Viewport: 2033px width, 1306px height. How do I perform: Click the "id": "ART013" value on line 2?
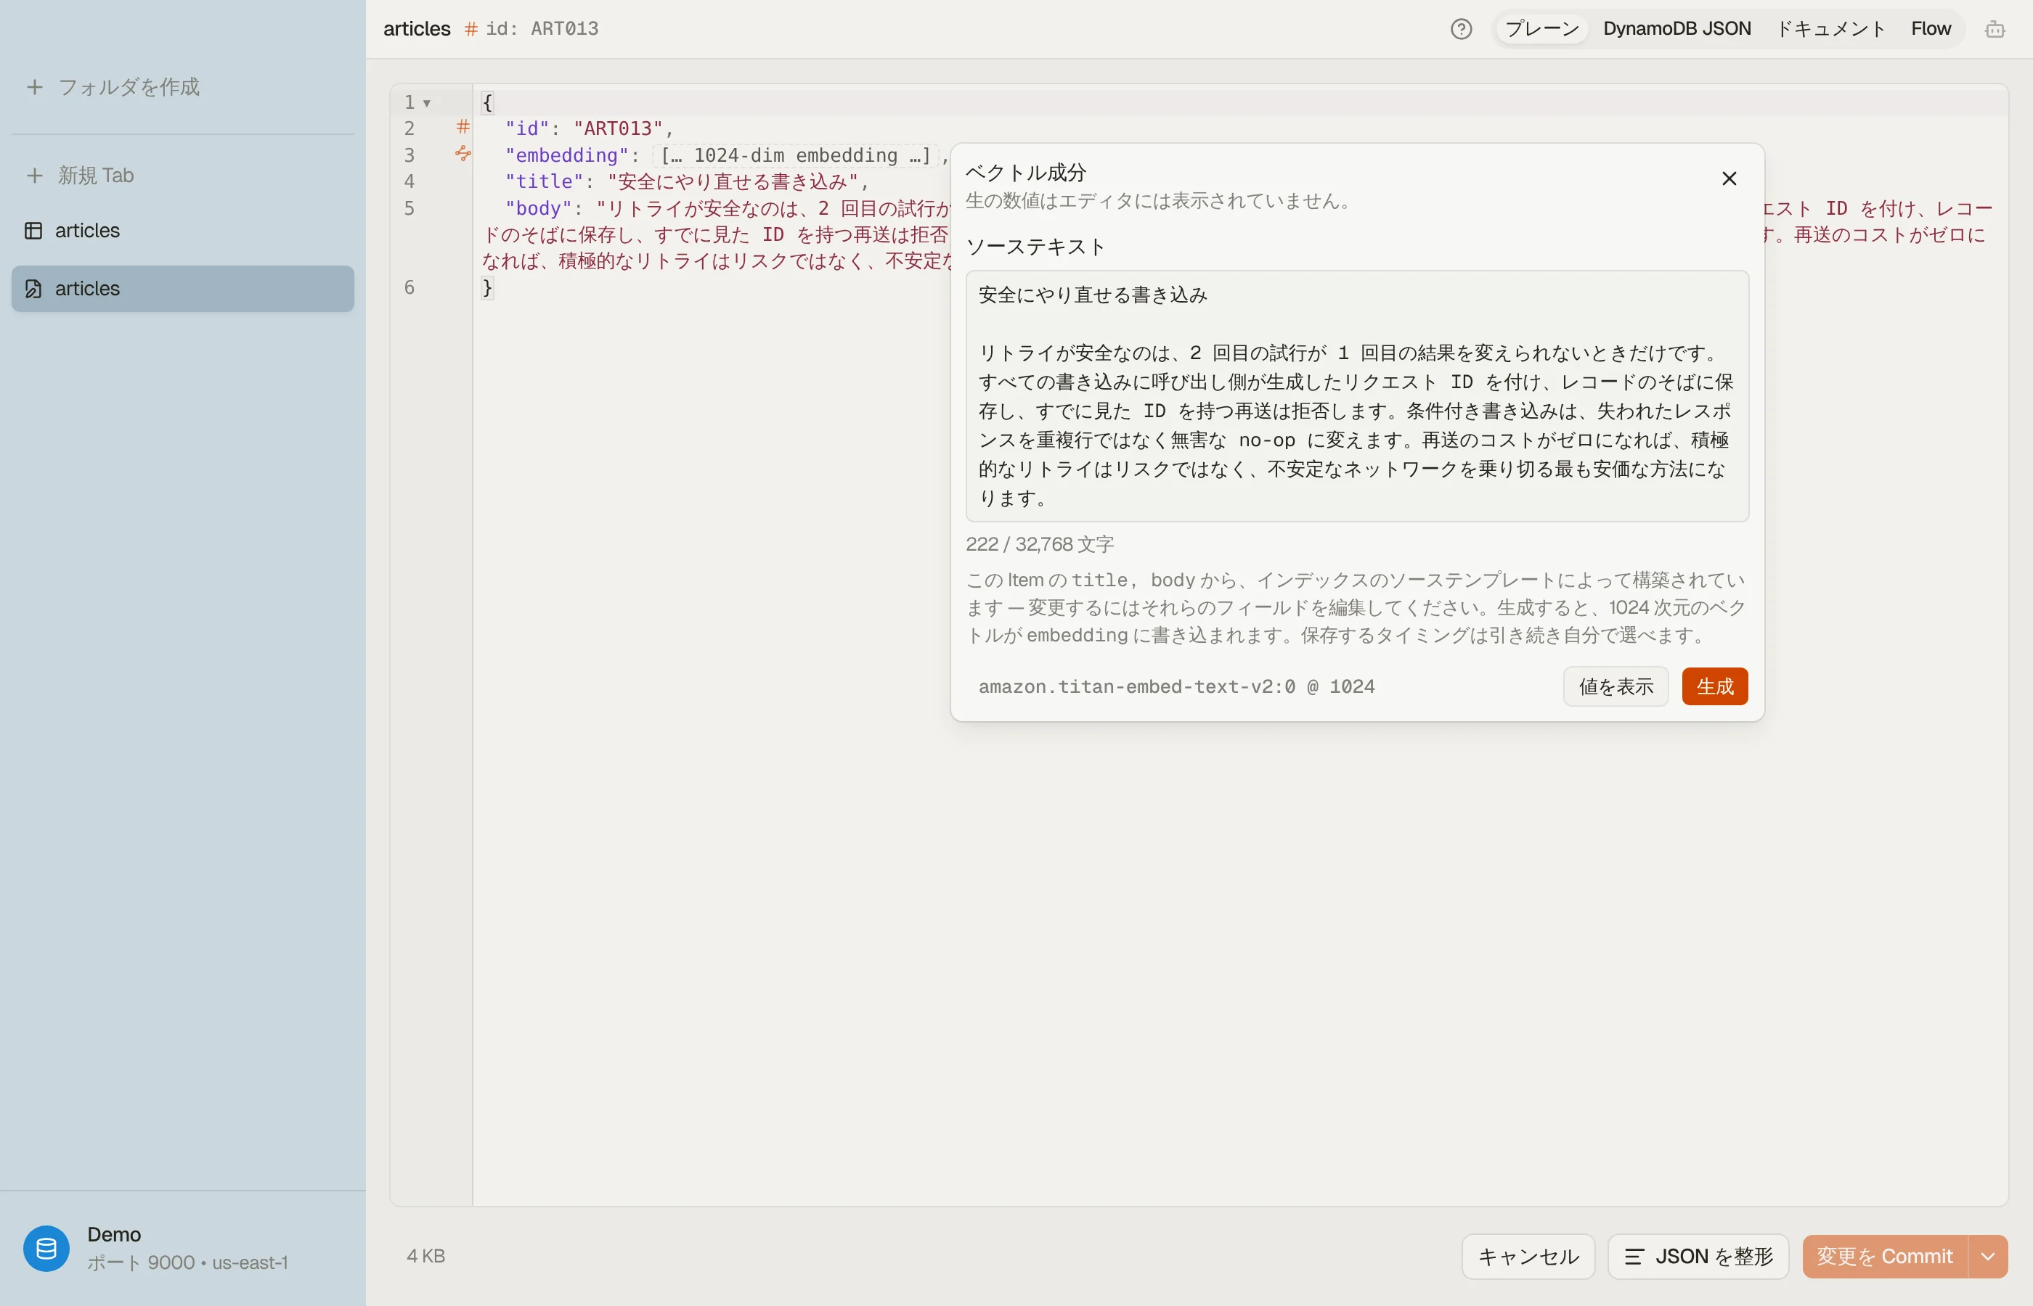617,128
